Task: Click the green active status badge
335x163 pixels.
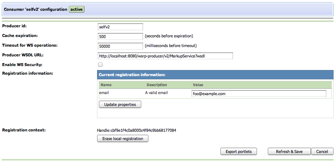Action: (76, 9)
